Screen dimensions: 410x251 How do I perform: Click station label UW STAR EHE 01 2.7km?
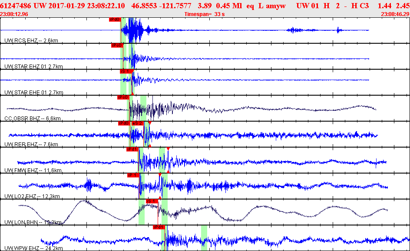pyautogui.click(x=34, y=92)
